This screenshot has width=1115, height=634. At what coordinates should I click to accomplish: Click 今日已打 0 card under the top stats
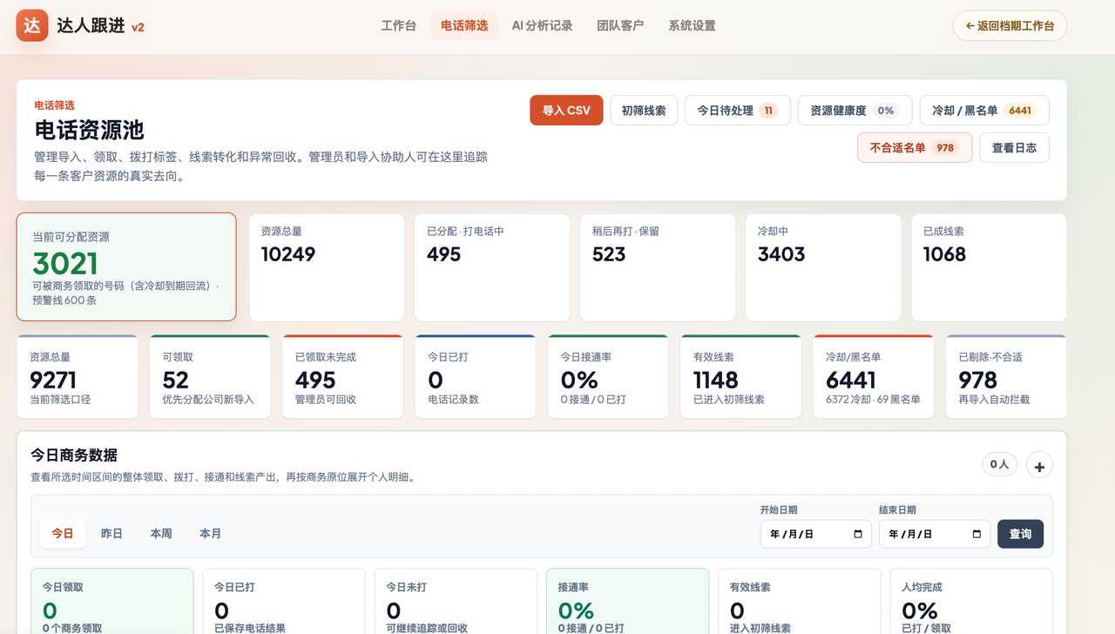(476, 377)
